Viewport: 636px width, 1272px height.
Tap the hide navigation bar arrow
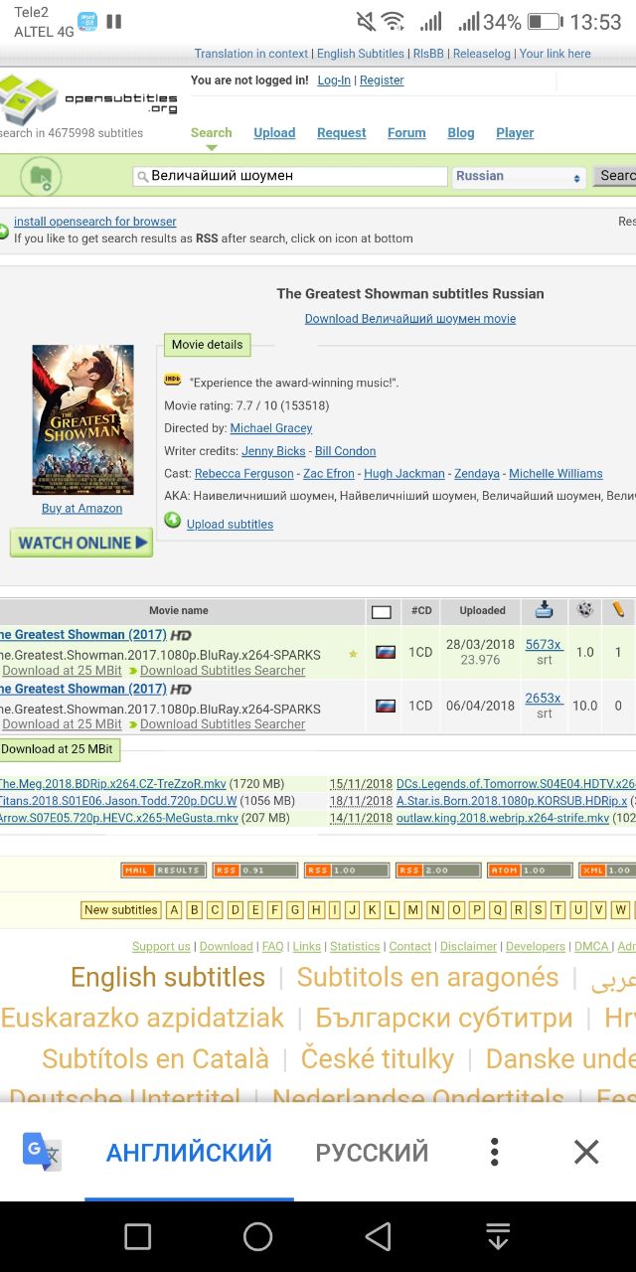click(x=498, y=1236)
